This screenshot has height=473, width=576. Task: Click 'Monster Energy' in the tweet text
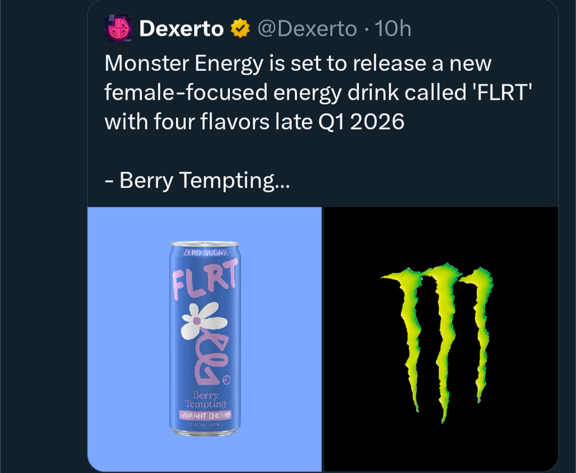[x=184, y=63]
